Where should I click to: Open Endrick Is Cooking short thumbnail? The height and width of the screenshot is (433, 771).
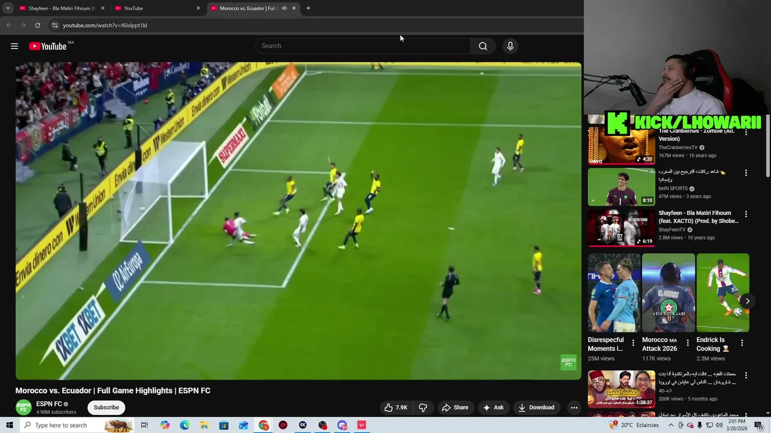[x=723, y=293]
